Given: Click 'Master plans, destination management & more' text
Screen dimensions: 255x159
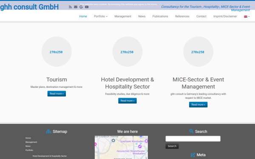Looking at the screenshot, I should coord(57,87).
